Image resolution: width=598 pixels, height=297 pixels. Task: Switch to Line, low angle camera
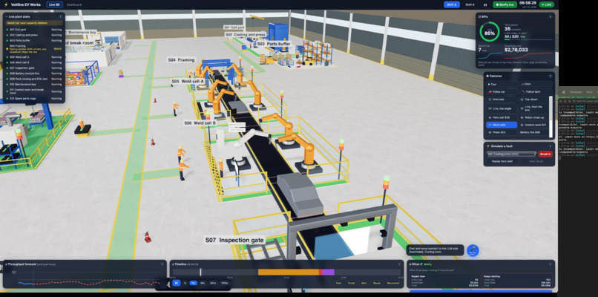[502, 108]
